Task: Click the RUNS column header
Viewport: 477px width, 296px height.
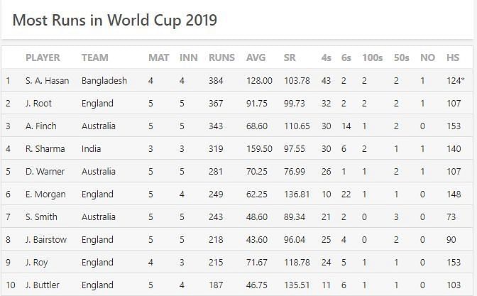Action: point(221,57)
